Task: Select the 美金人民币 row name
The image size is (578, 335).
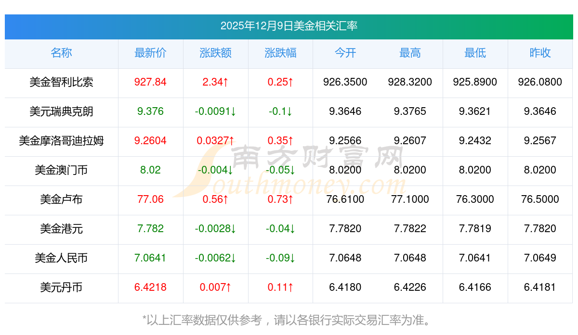Action: pyautogui.click(x=61, y=258)
